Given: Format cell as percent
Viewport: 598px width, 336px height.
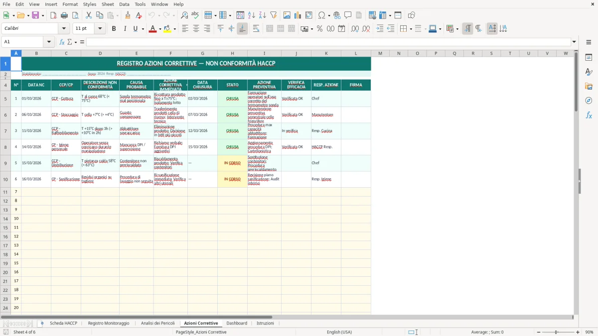Looking at the screenshot, I should pos(319,29).
